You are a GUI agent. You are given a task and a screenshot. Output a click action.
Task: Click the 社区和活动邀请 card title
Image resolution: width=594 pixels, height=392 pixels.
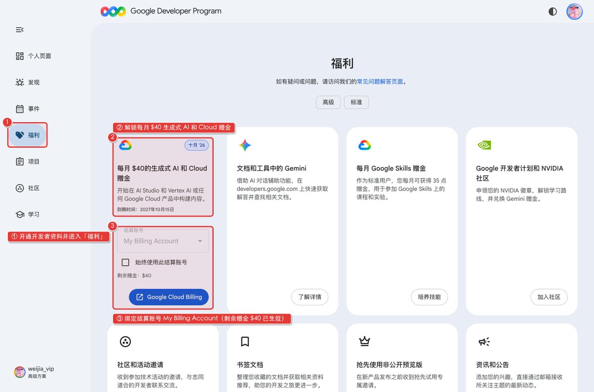(141, 365)
